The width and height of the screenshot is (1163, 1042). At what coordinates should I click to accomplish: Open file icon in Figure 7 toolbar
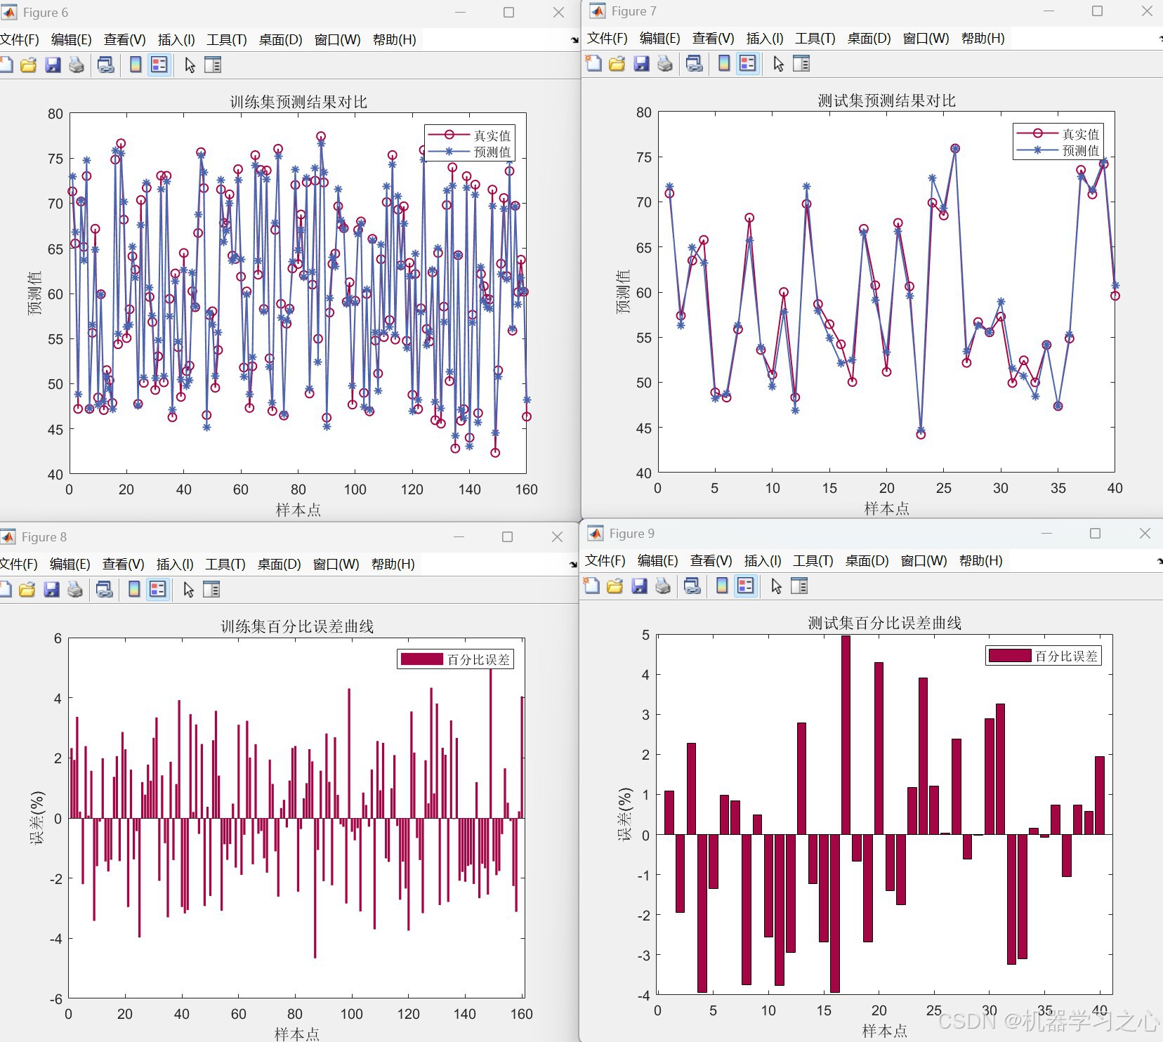pyautogui.click(x=617, y=64)
